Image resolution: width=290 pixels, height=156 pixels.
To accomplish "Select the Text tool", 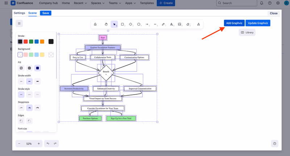I will 171,24.
